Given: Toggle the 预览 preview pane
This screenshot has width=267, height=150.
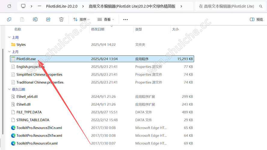Looking at the screenshot, I should (x=256, y=19).
